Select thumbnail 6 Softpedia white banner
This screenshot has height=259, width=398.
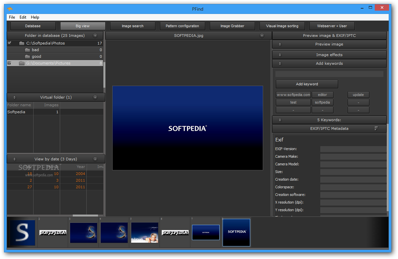[x=175, y=232]
